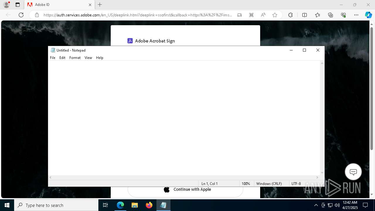Open Favorites list in Edge toolbar
The height and width of the screenshot is (211, 375).
tap(318, 15)
